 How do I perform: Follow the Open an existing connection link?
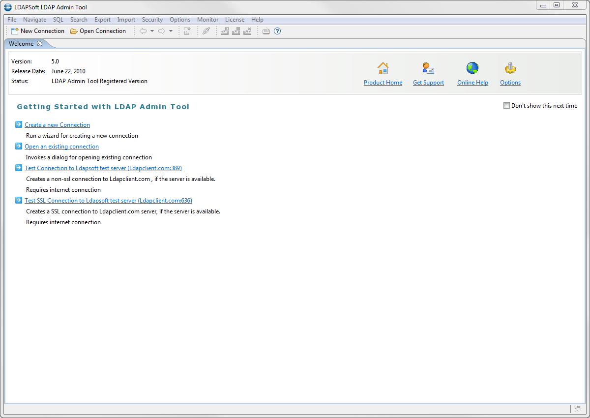pos(61,147)
